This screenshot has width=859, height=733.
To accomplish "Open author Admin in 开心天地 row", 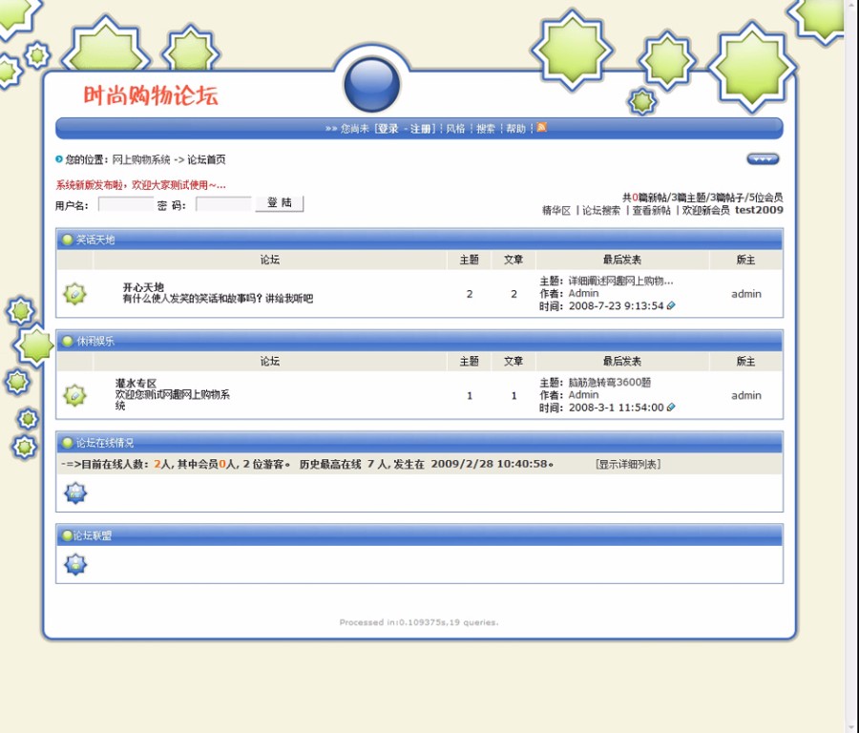I will click(x=583, y=293).
